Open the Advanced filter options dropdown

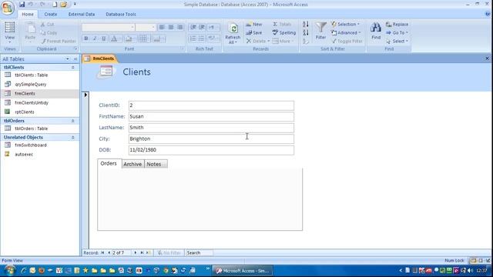[x=346, y=32]
